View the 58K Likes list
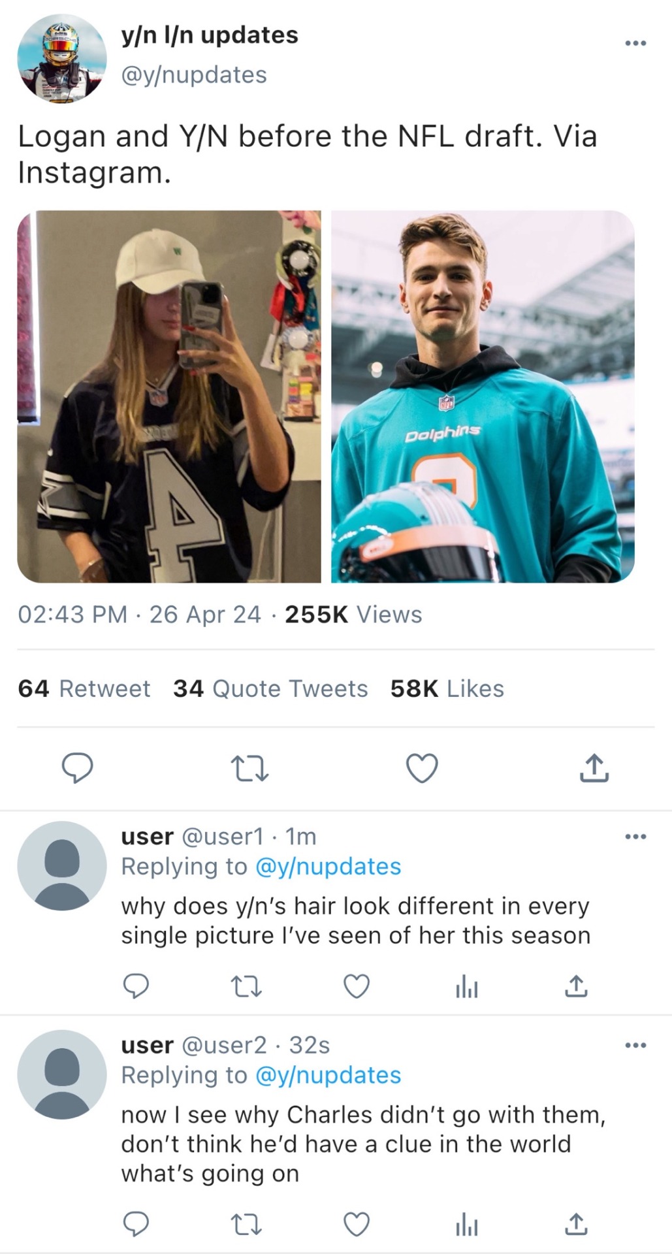This screenshot has height=1254, width=672. (x=447, y=688)
